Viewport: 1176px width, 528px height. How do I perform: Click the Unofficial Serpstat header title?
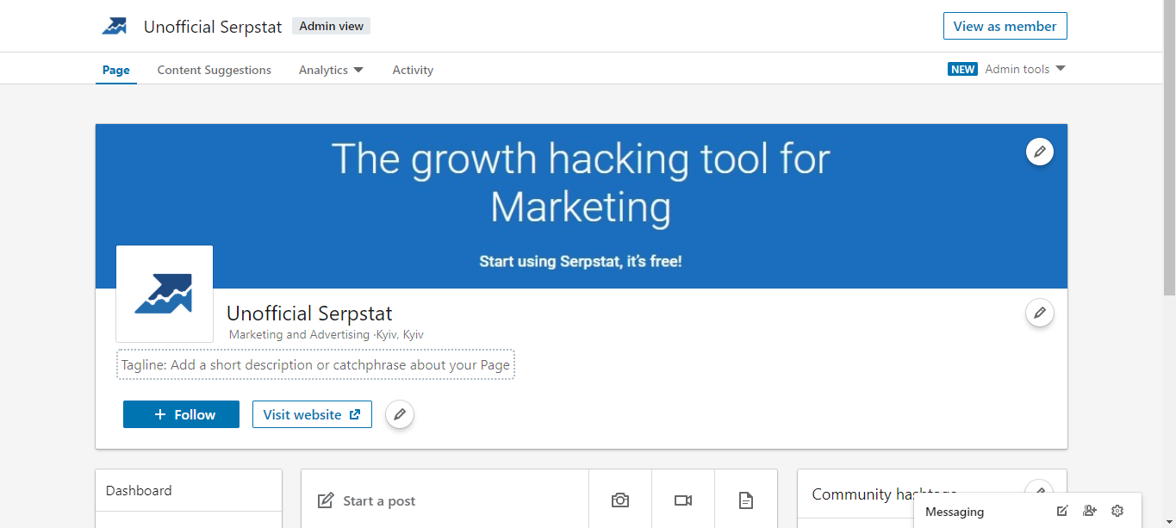[213, 27]
